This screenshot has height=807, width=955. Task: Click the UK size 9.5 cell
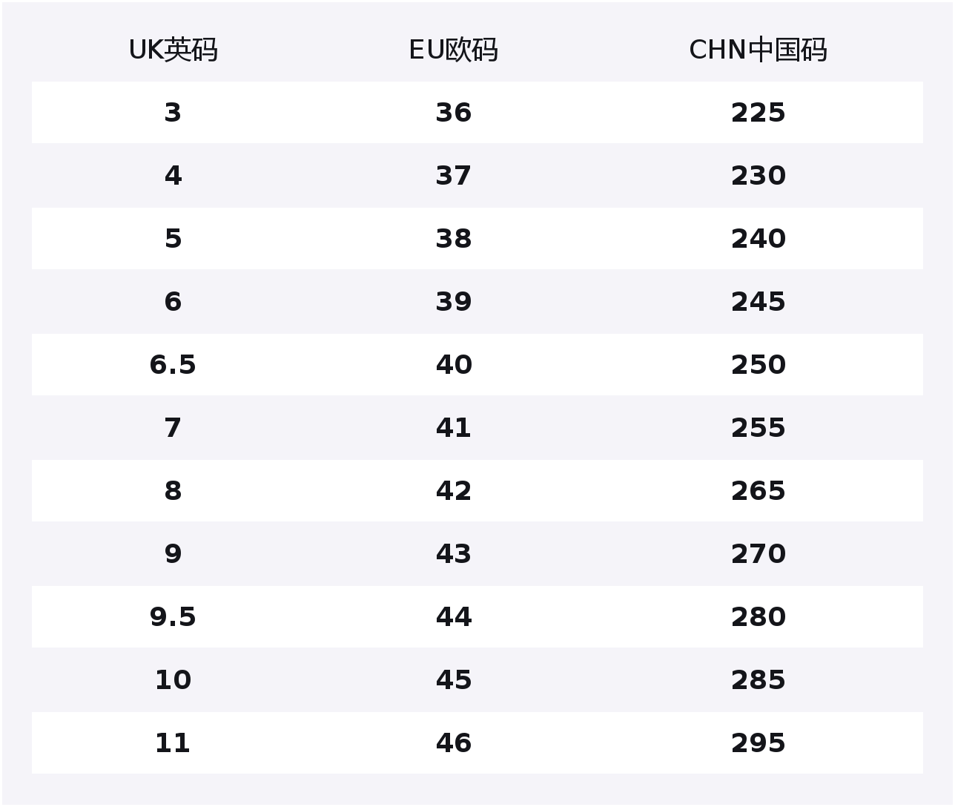173,617
